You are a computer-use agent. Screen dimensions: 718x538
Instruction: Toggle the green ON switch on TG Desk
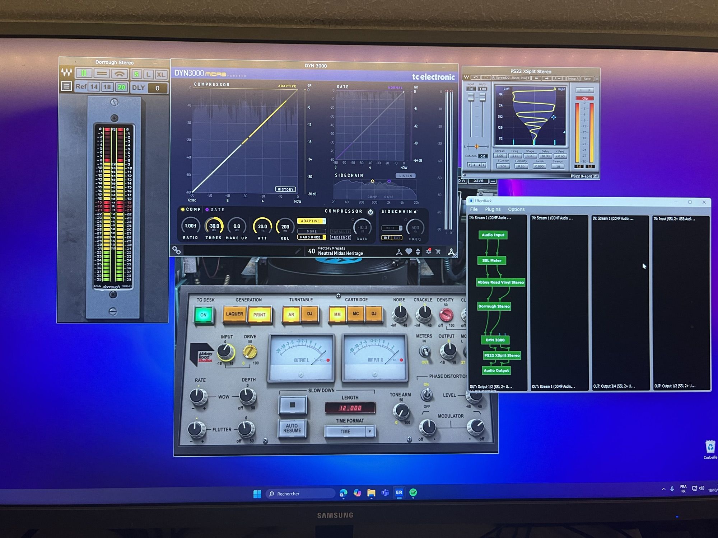(x=204, y=315)
